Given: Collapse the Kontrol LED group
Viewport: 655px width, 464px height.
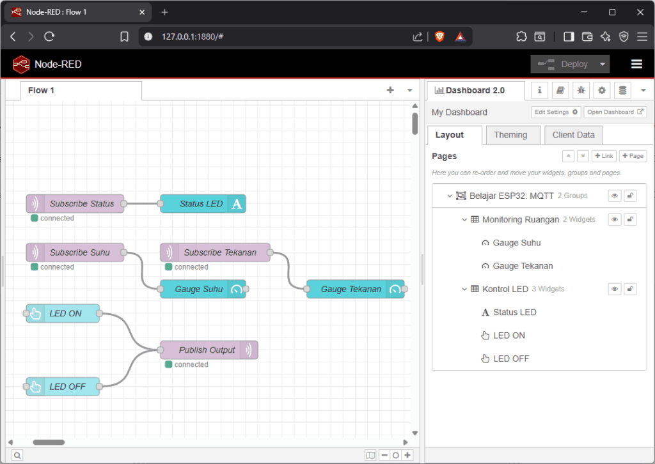Looking at the screenshot, I should (x=464, y=289).
